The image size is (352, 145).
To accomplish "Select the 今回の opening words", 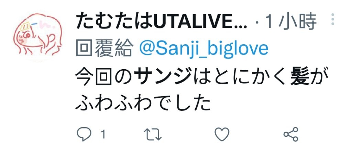I will (x=104, y=77).
